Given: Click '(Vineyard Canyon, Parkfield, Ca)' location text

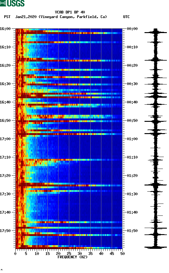Looking at the screenshot, I should pyautogui.click(x=73, y=17).
